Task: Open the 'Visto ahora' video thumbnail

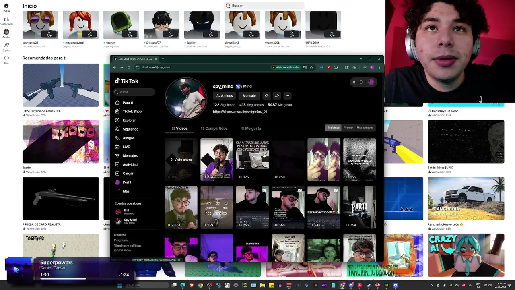Action: [181, 159]
